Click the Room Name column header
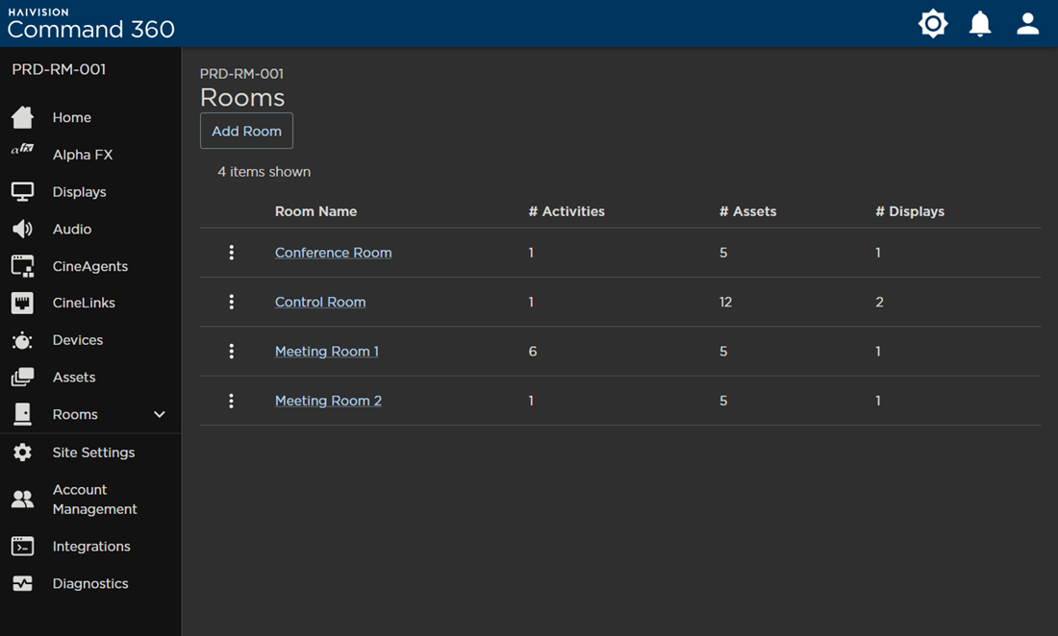This screenshot has height=636, width=1058. (315, 211)
